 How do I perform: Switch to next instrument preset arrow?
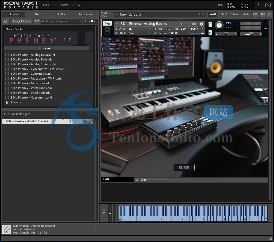186,24
